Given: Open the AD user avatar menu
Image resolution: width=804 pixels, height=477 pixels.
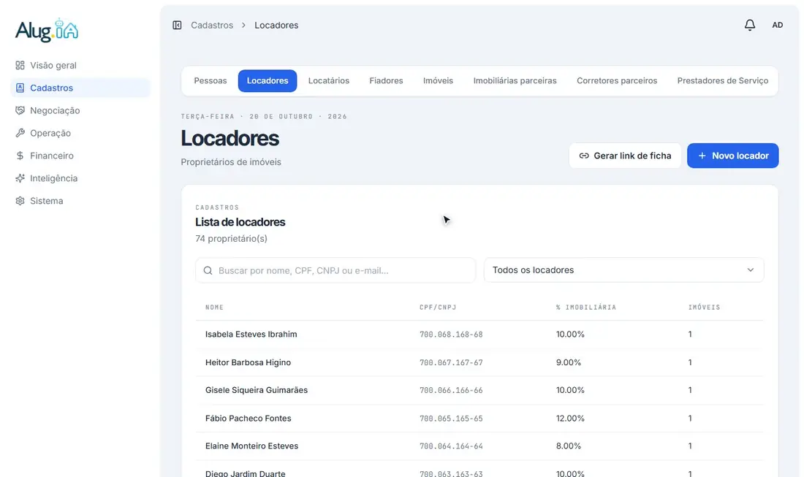Looking at the screenshot, I should tap(778, 25).
